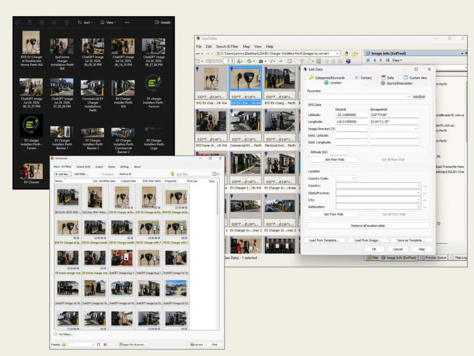
Task: Expand the Sublocation combo box
Action: 418,207
